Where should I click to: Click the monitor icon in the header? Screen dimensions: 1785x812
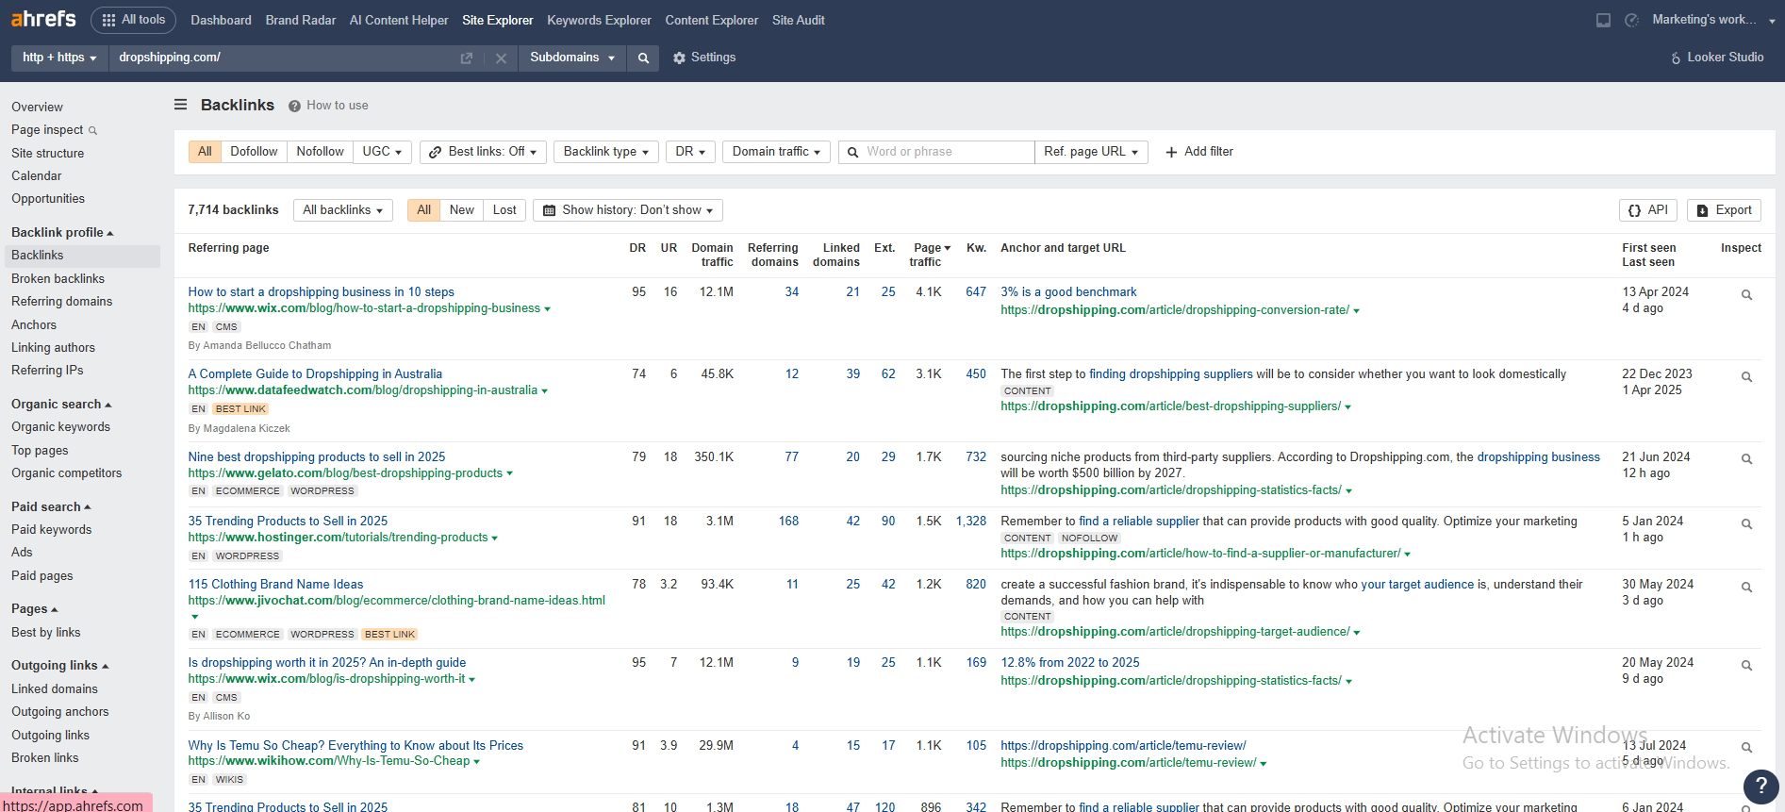pos(1603,20)
